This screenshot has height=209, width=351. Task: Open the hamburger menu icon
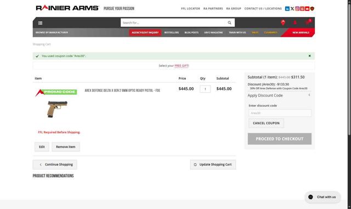(x=40, y=23)
